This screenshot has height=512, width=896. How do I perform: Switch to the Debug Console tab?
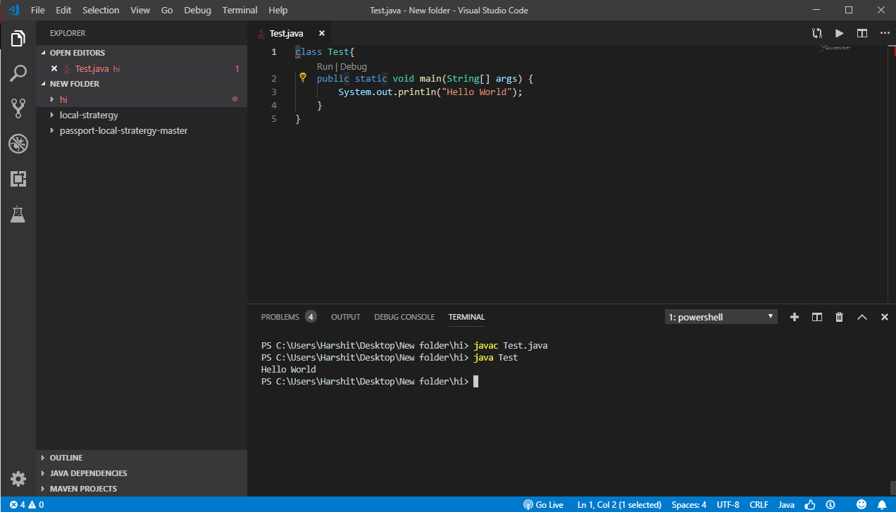click(404, 317)
